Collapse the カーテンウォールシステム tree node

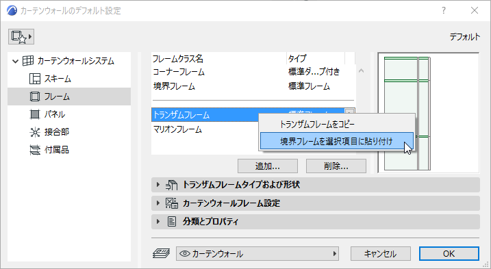15,61
